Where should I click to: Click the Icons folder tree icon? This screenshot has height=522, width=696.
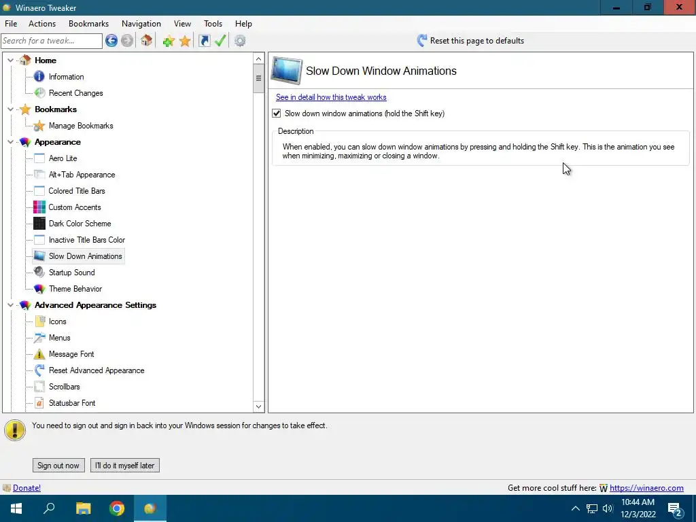[39, 321]
